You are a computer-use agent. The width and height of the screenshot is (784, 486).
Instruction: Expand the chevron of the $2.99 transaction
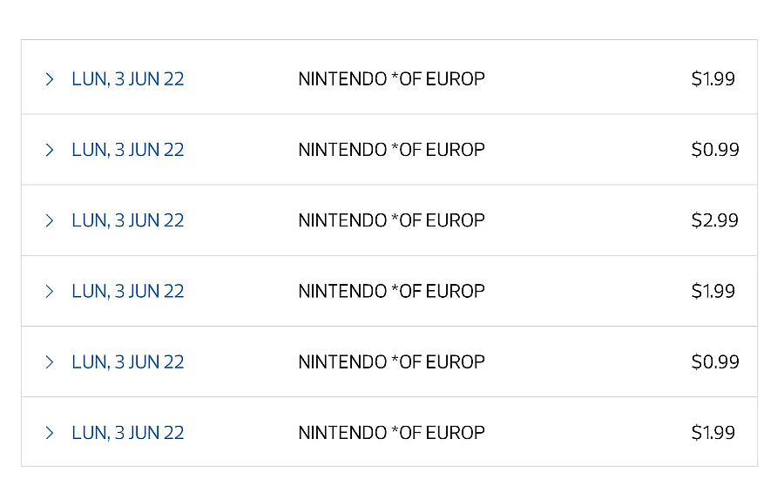point(50,220)
